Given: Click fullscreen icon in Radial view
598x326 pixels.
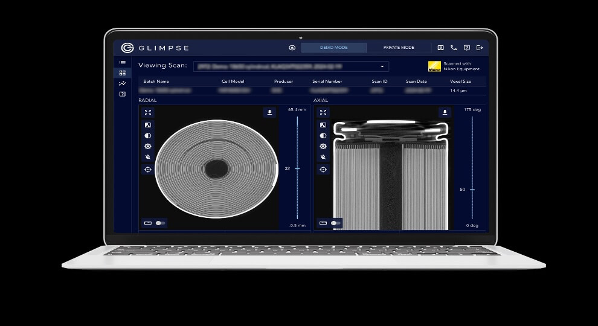Looking at the screenshot, I should (148, 112).
